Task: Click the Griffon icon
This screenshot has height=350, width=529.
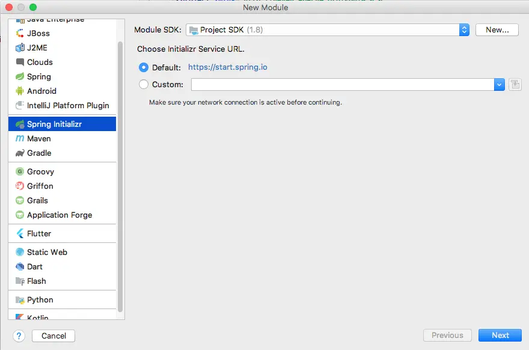Action: point(20,186)
